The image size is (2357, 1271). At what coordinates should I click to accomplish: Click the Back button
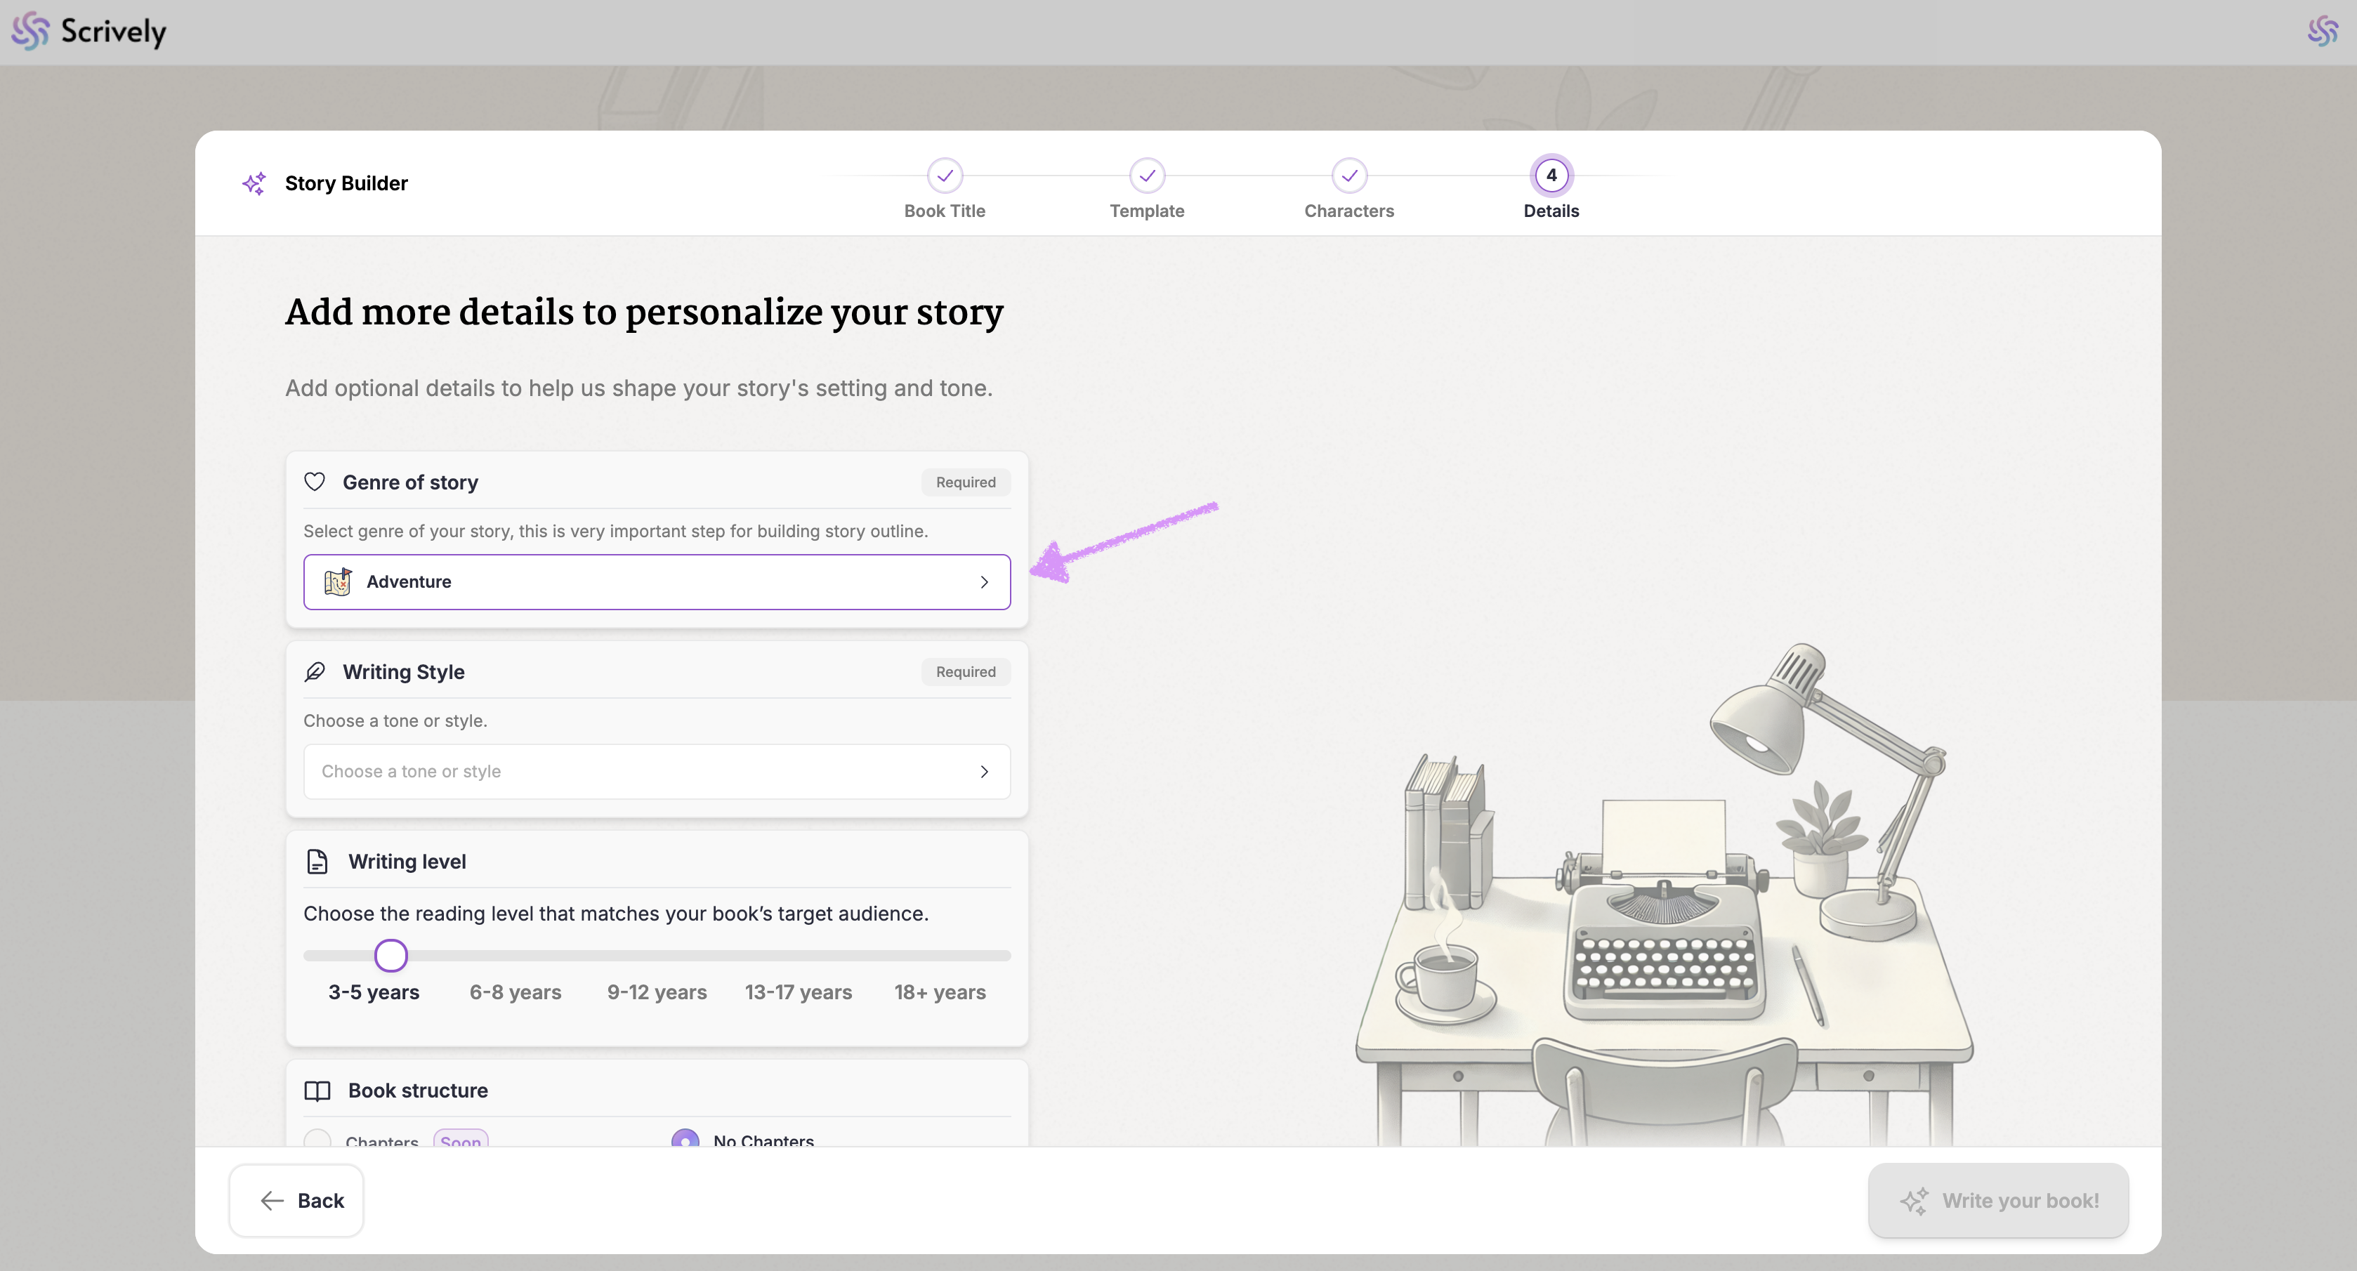coord(296,1201)
